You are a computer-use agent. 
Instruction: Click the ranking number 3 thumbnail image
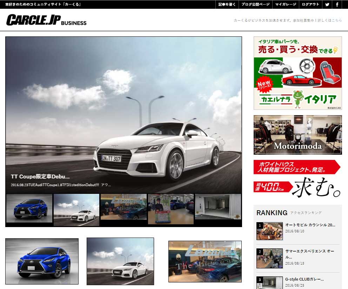pos(269,283)
